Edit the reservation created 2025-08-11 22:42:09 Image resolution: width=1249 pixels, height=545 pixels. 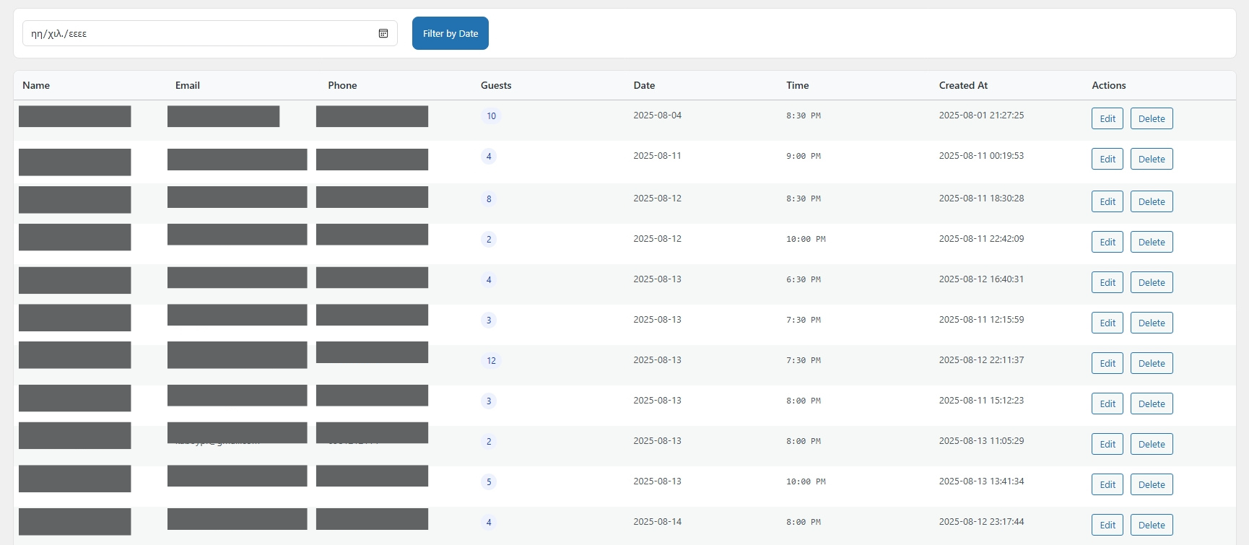click(x=1107, y=242)
